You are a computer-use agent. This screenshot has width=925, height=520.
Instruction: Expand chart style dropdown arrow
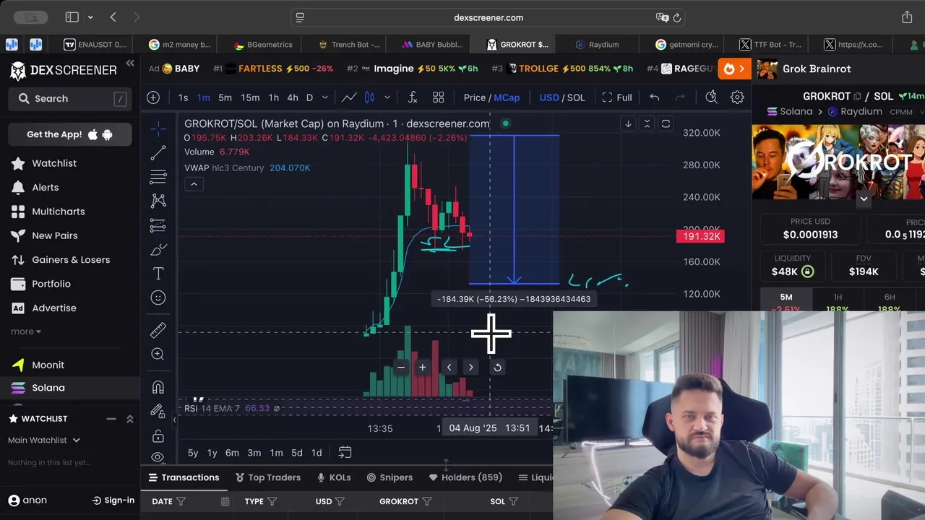[387, 97]
